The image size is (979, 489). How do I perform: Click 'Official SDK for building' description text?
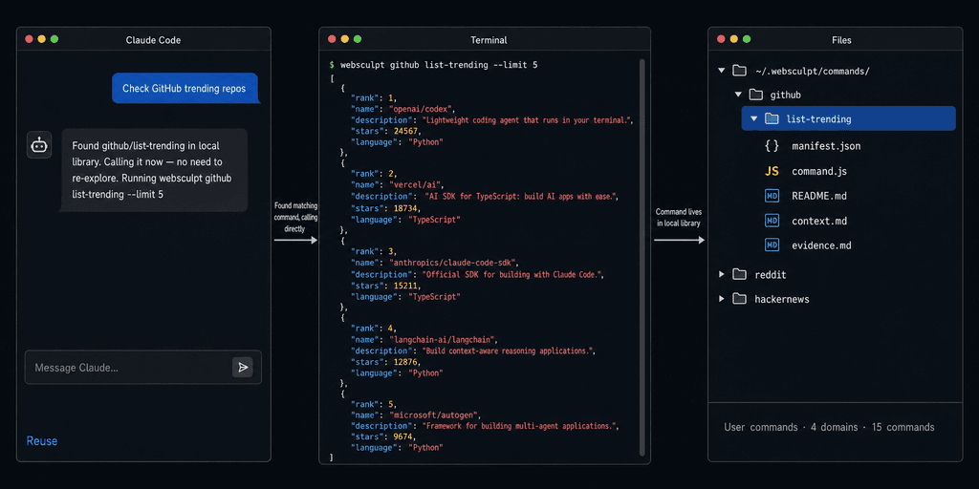click(x=513, y=274)
